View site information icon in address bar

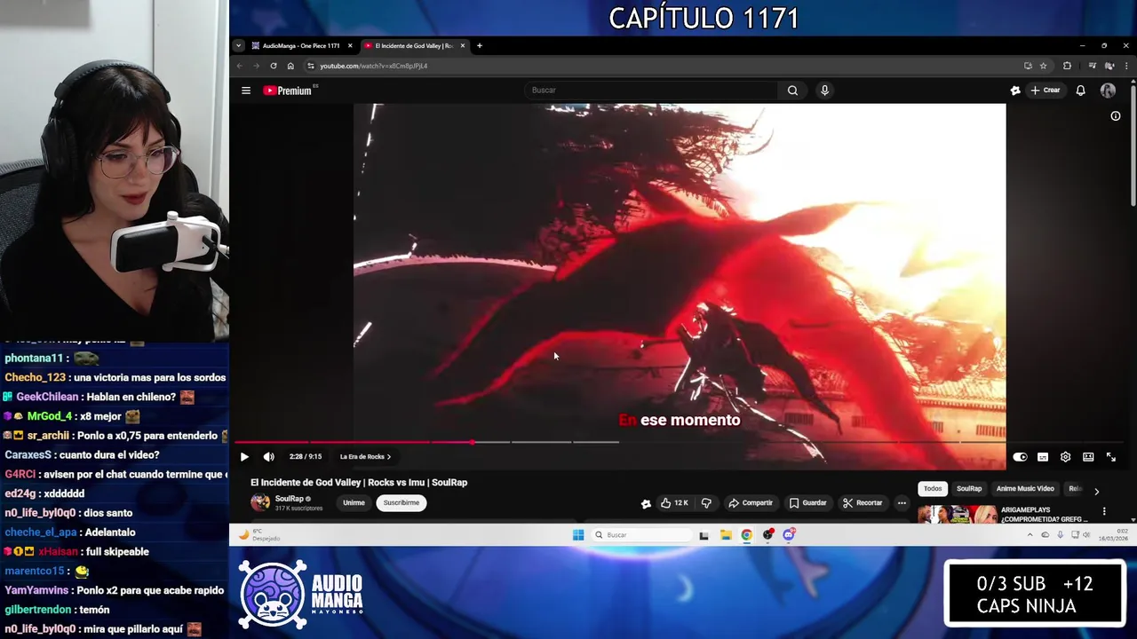310,66
